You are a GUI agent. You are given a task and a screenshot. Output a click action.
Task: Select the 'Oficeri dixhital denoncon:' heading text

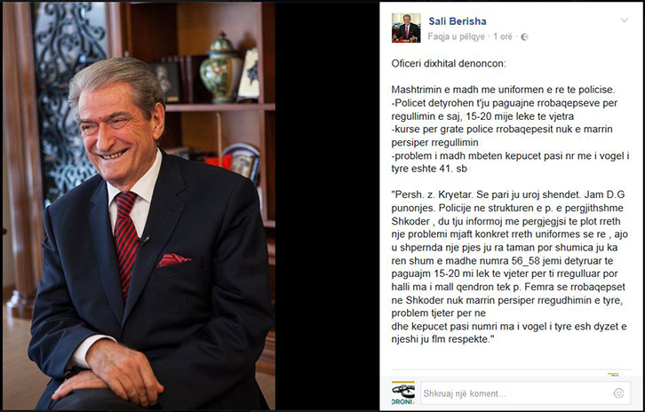pyautogui.click(x=449, y=64)
